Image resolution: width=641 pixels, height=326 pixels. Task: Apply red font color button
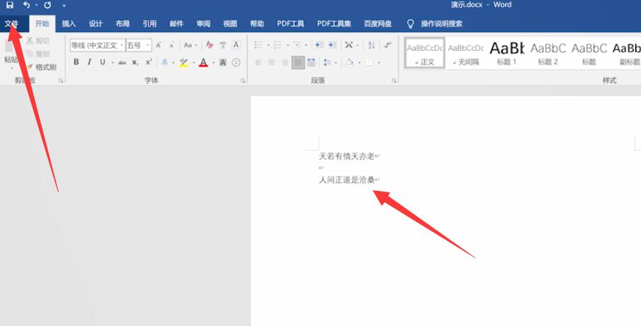tap(203, 62)
